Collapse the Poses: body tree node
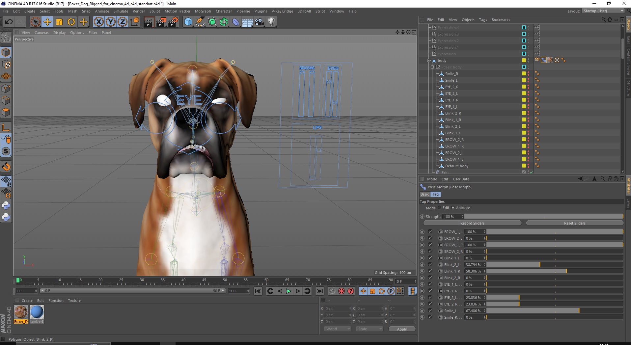 432,67
